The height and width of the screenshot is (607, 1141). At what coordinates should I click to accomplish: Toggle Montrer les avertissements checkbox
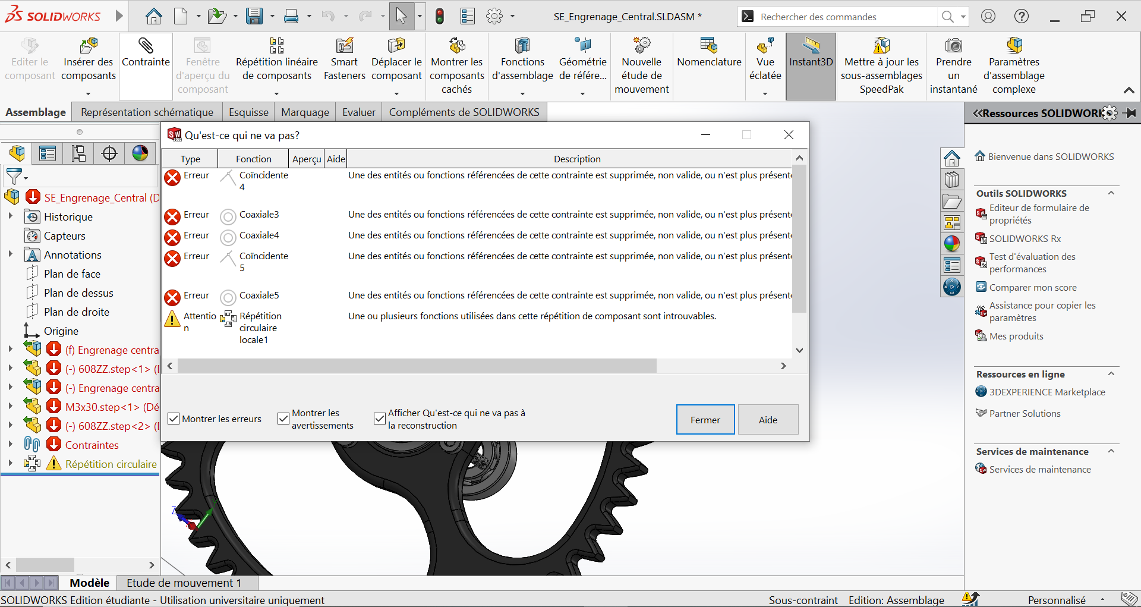(x=283, y=419)
